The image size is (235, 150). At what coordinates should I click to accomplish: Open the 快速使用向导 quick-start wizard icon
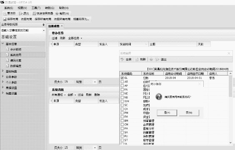coord(34,14)
